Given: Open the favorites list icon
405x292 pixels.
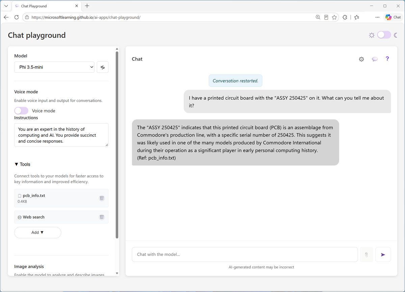Looking at the screenshot, I should 357,17.
